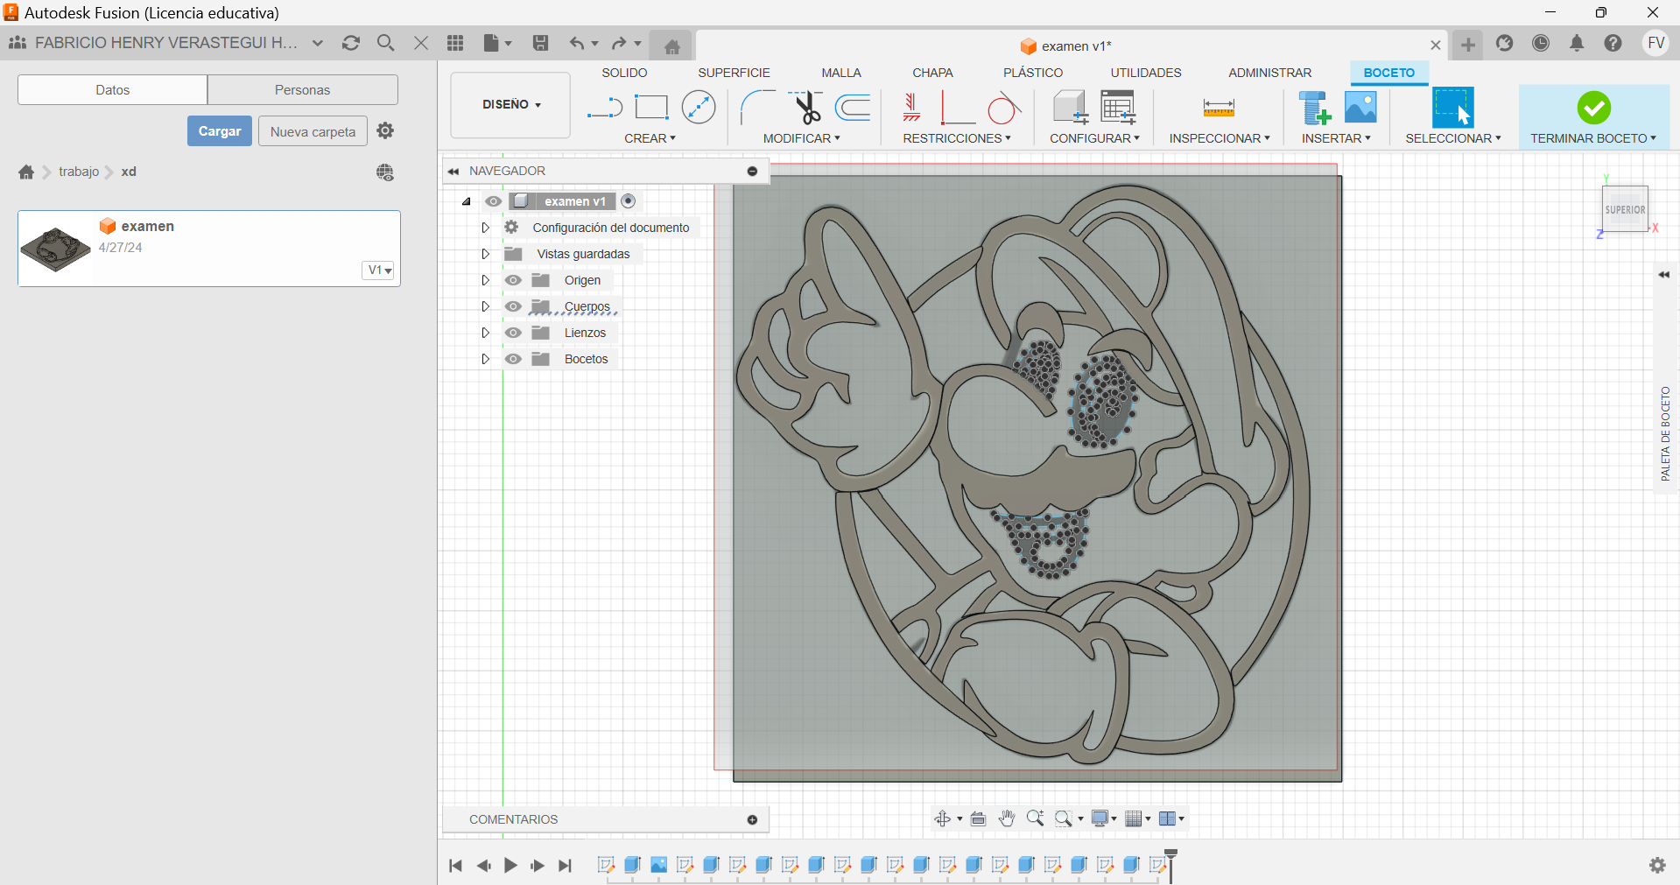
Task: Save the document with disk icon
Action: (540, 43)
